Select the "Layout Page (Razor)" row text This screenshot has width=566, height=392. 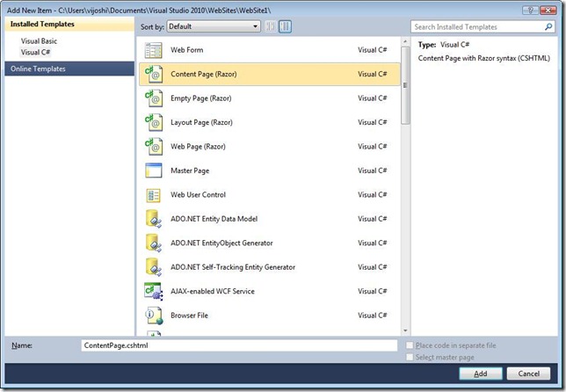click(201, 122)
